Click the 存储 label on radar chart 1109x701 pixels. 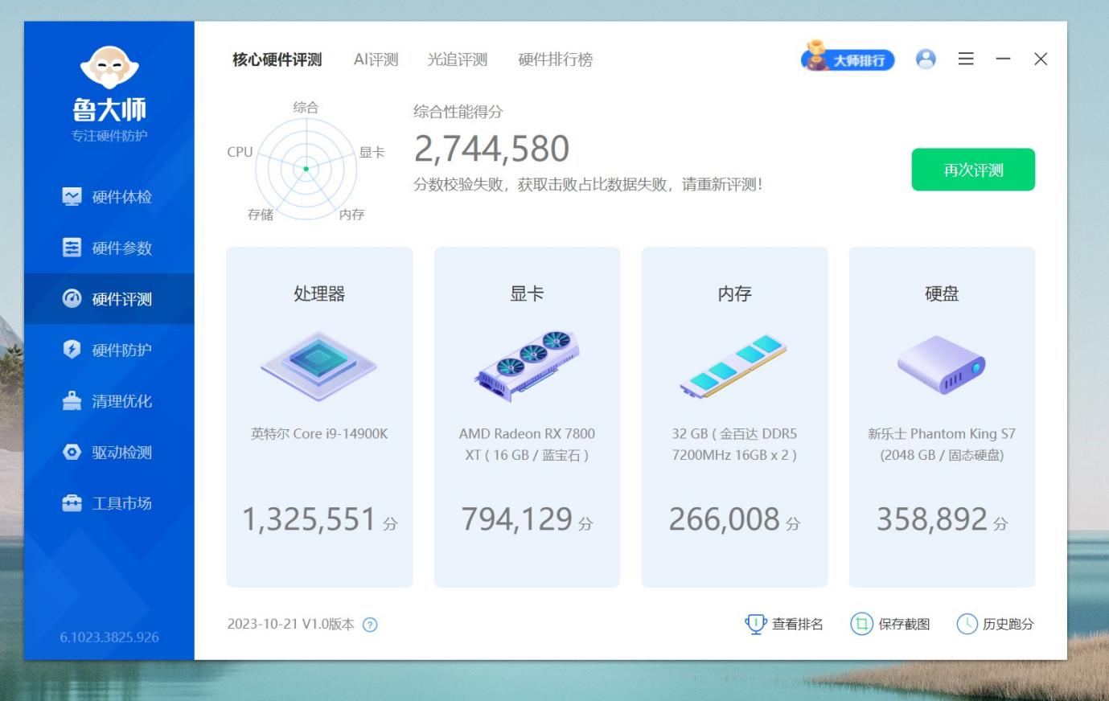point(261,215)
